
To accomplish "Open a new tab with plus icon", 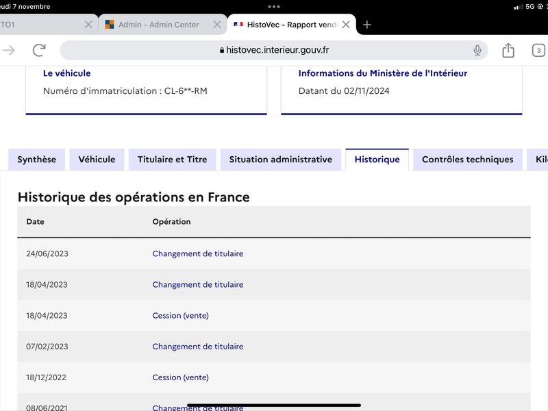I will pyautogui.click(x=366, y=25).
